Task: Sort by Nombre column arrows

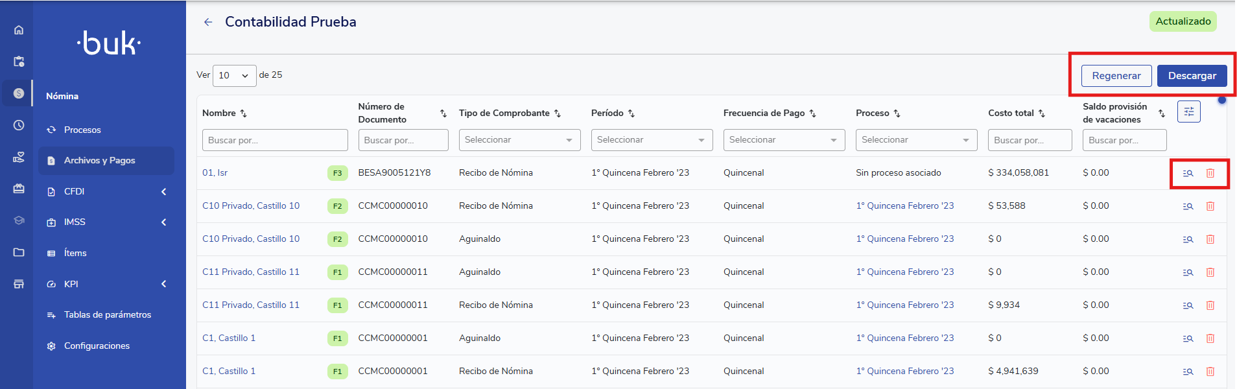Action: [244, 113]
